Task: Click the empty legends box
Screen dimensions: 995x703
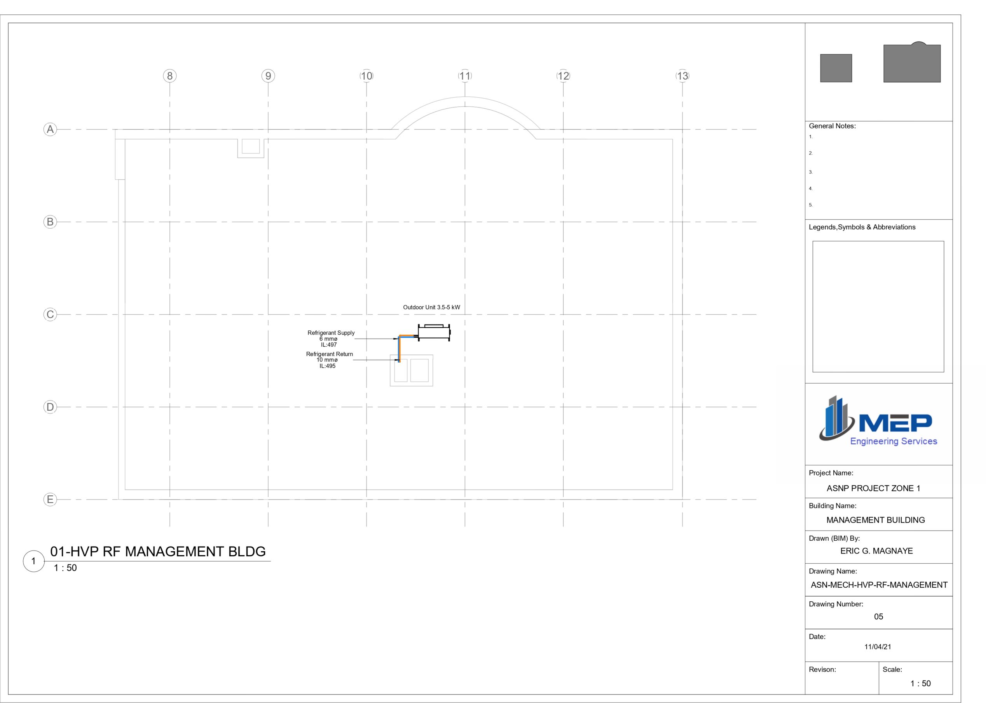Action: coord(878,307)
